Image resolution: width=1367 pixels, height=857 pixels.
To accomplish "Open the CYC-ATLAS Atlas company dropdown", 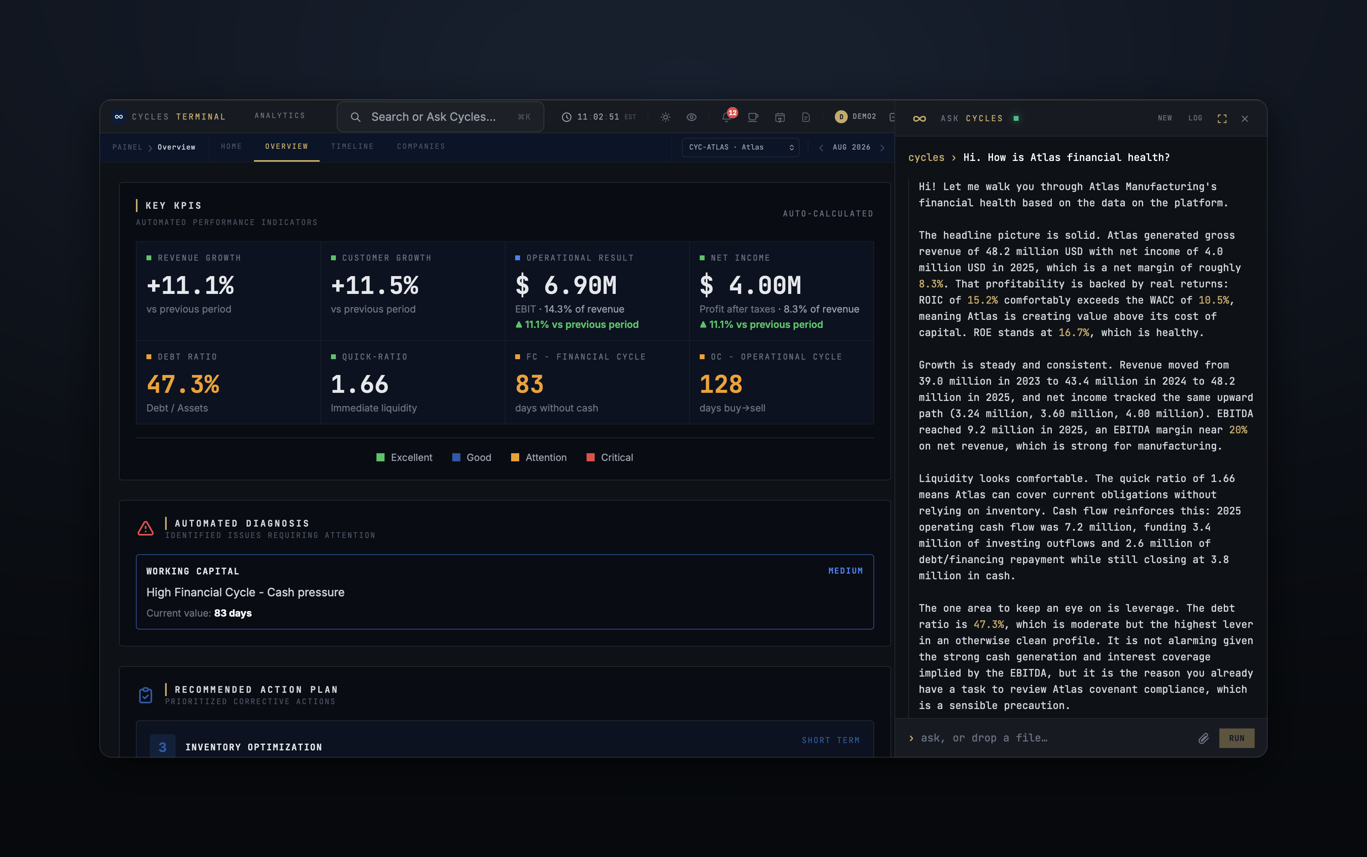I will point(740,148).
